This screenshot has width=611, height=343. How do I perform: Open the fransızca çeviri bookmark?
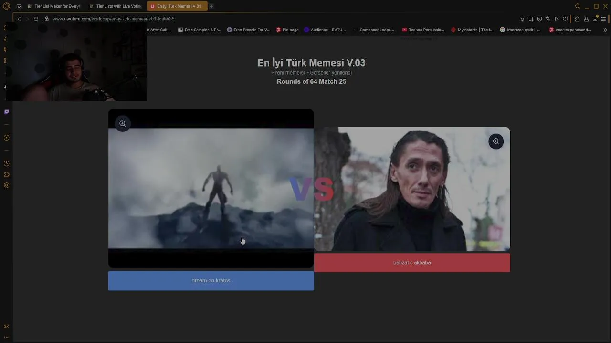(x=520, y=30)
